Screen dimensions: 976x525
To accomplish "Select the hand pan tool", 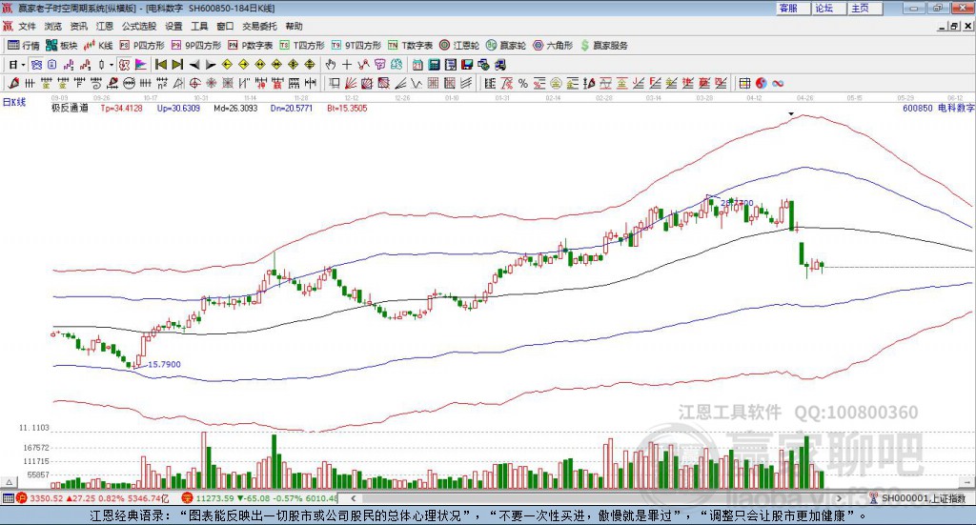I will (x=331, y=65).
